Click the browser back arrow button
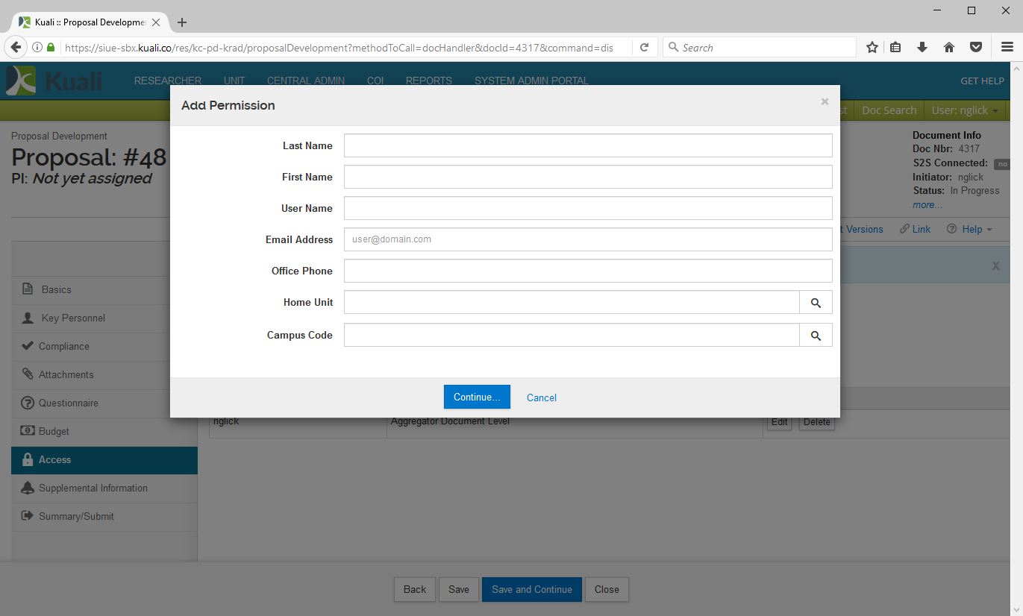 coord(15,48)
